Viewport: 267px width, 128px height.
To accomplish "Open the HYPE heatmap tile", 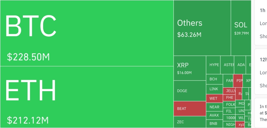I will tap(213, 65).
